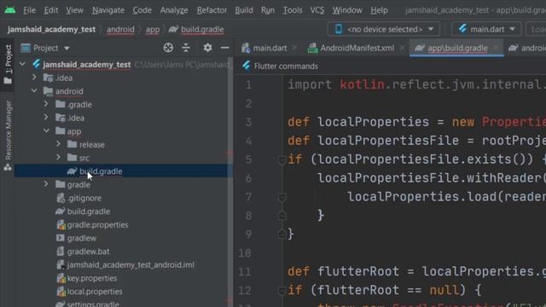Collapse the app folder
Viewport: 546px width, 307px height.
point(46,130)
